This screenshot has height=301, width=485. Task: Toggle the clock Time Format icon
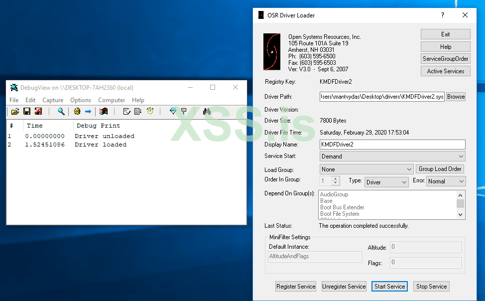point(150,111)
